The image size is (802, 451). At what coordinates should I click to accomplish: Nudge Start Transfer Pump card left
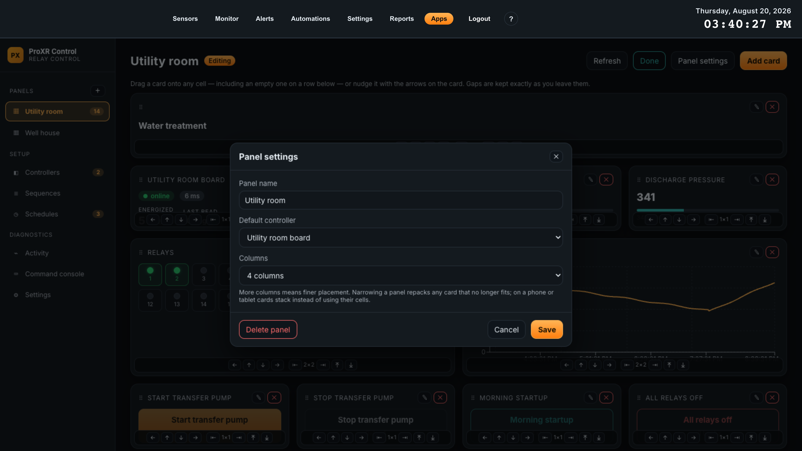[153, 438]
